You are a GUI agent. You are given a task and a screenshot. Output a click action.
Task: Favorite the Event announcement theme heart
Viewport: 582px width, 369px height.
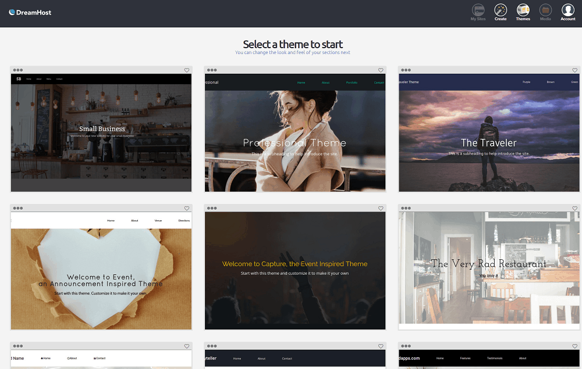tap(187, 208)
